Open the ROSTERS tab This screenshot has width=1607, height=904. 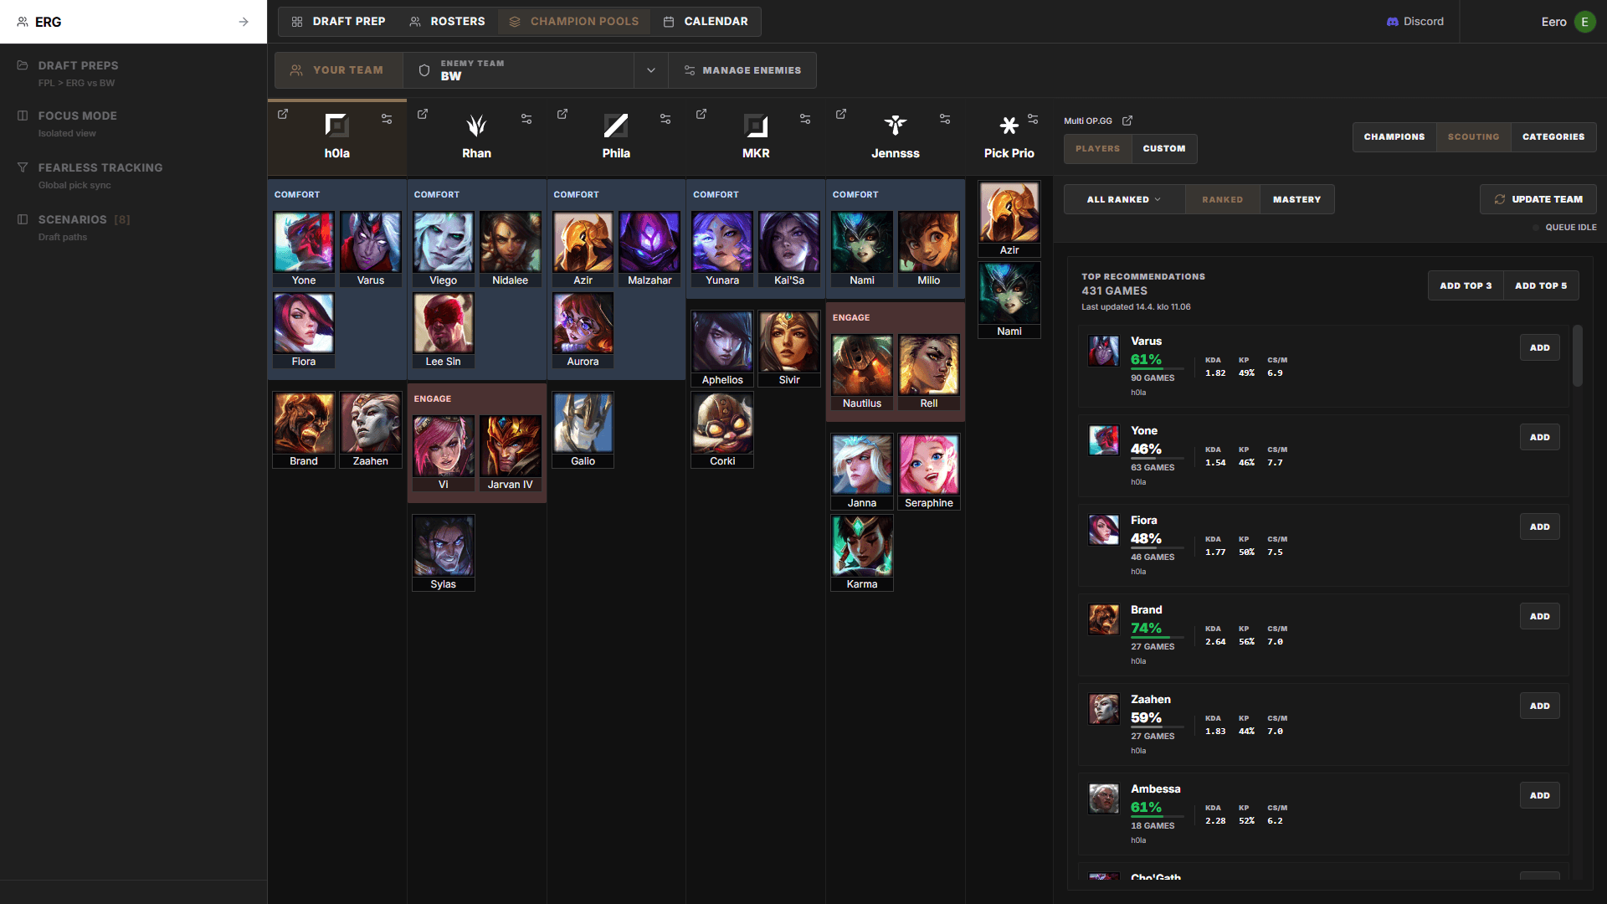[x=447, y=22]
